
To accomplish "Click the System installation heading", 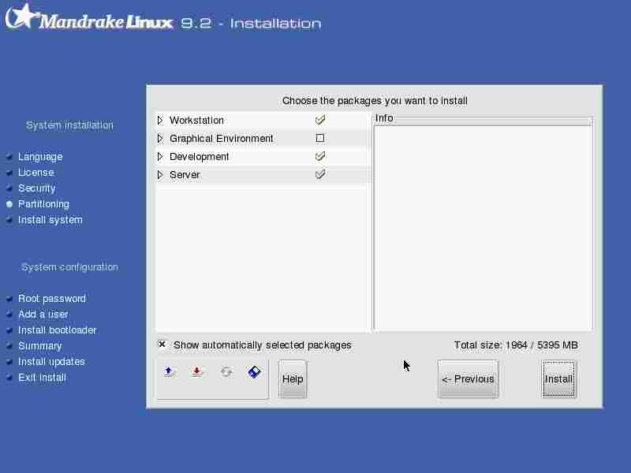I will click(69, 125).
